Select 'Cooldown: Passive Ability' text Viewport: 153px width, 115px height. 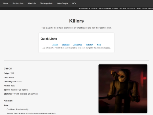pos(18,109)
